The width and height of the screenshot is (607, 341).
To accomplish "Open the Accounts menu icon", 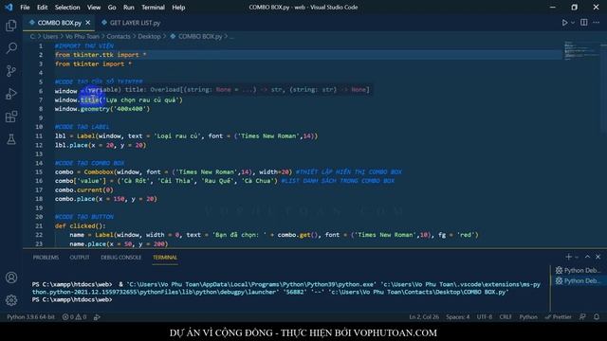I will pos(11,278).
